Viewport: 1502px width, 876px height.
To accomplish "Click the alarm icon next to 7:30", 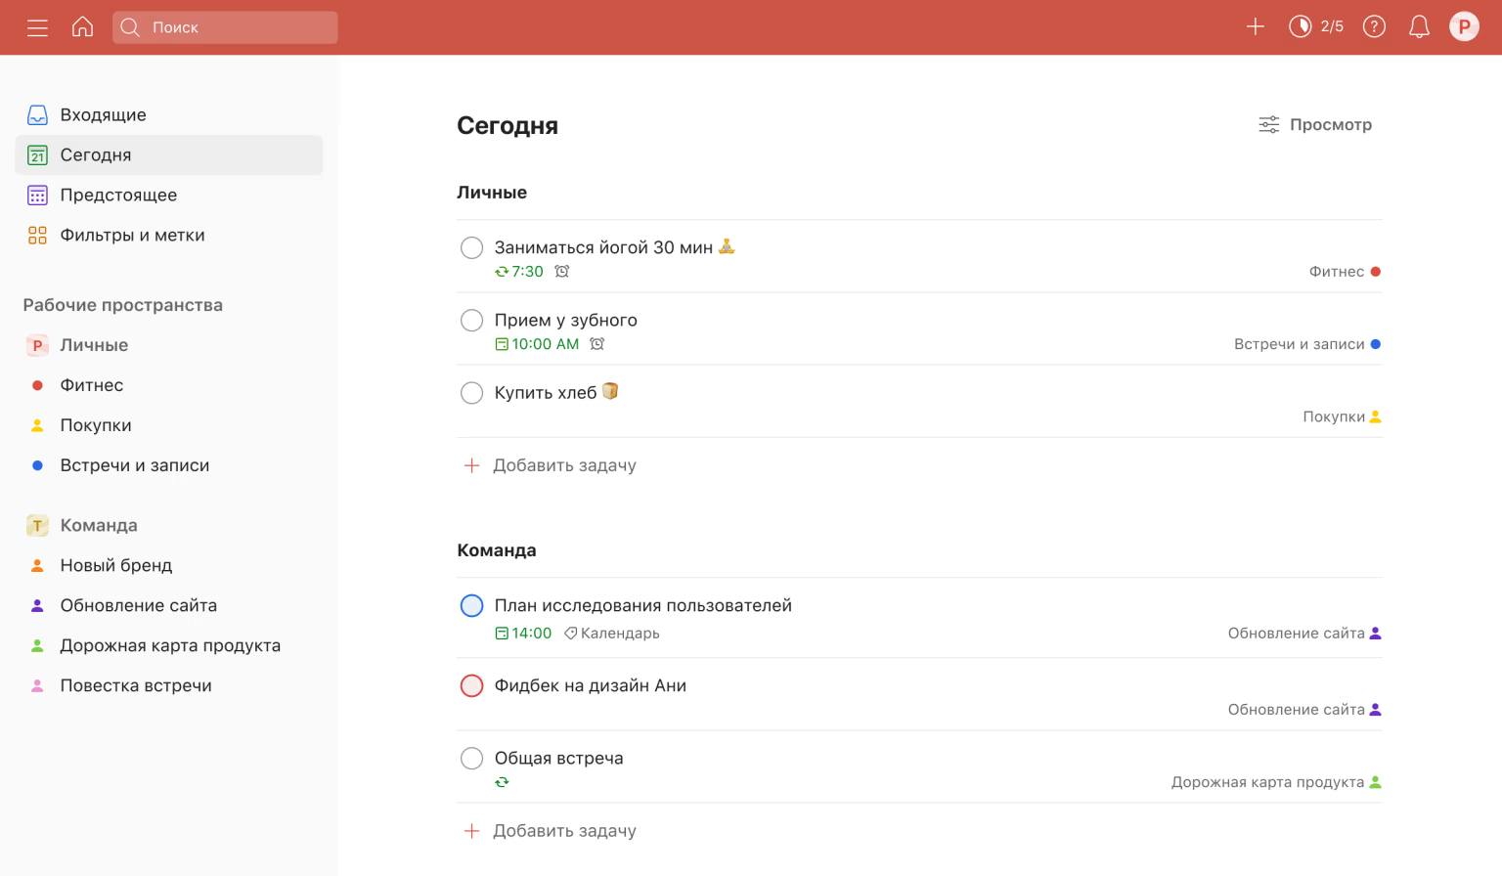I will click(562, 272).
